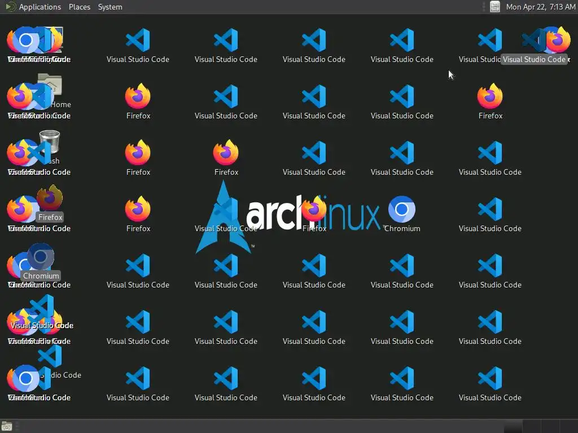Click the clock showing Mon Apr 22
This screenshot has width=578, height=433.
[540, 7]
